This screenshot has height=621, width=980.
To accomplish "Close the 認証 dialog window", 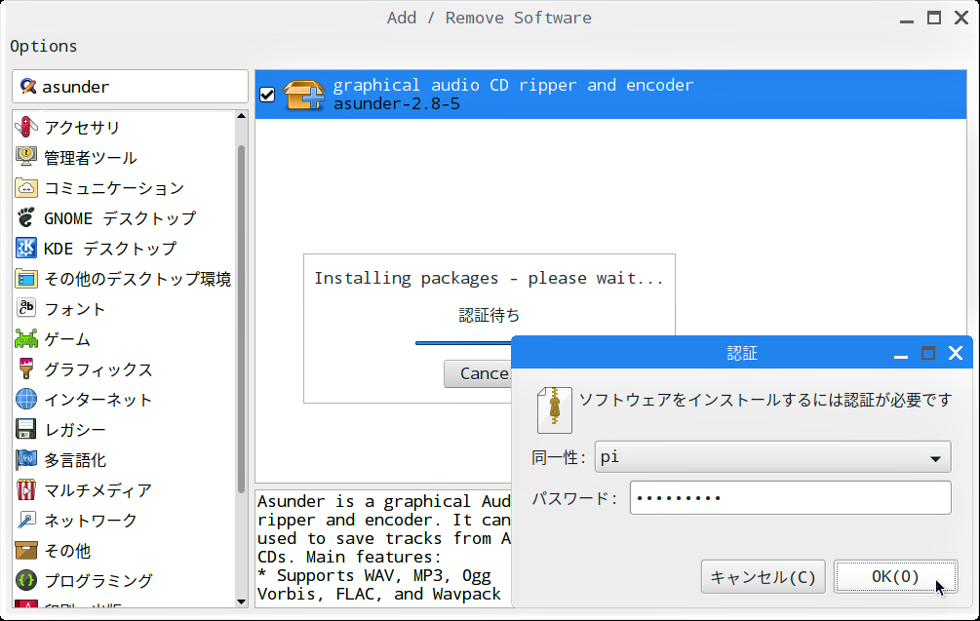I will pyautogui.click(x=955, y=353).
